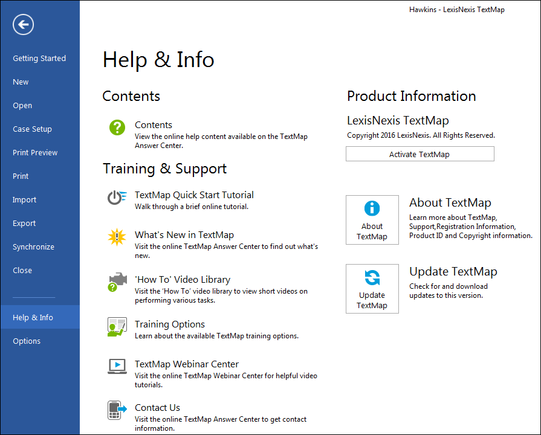
Task: Click the 'Hawkins - LexisNexis TextMap' title text
Action: pyautogui.click(x=457, y=10)
